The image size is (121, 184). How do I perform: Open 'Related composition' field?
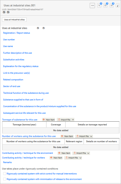click(13, 80)
